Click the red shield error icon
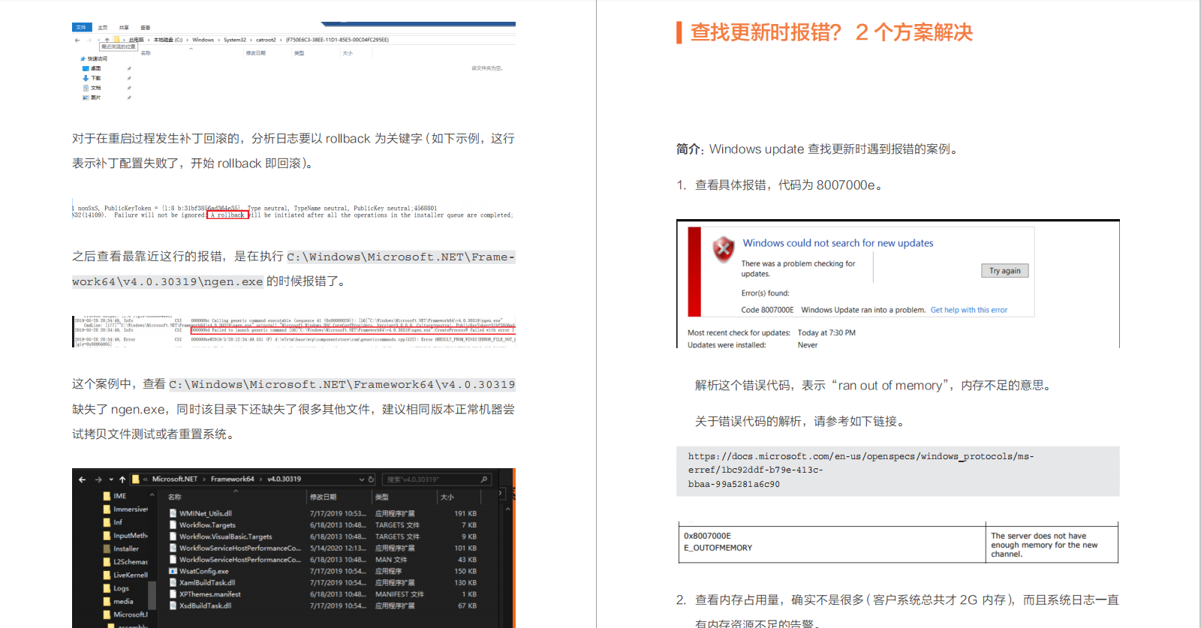1201x628 pixels. [723, 248]
